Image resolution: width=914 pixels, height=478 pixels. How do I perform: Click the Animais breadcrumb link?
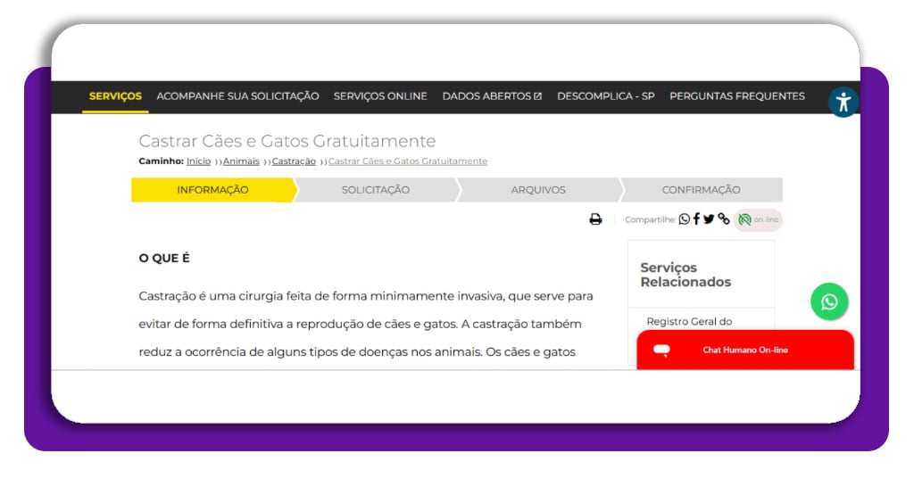coord(241,161)
